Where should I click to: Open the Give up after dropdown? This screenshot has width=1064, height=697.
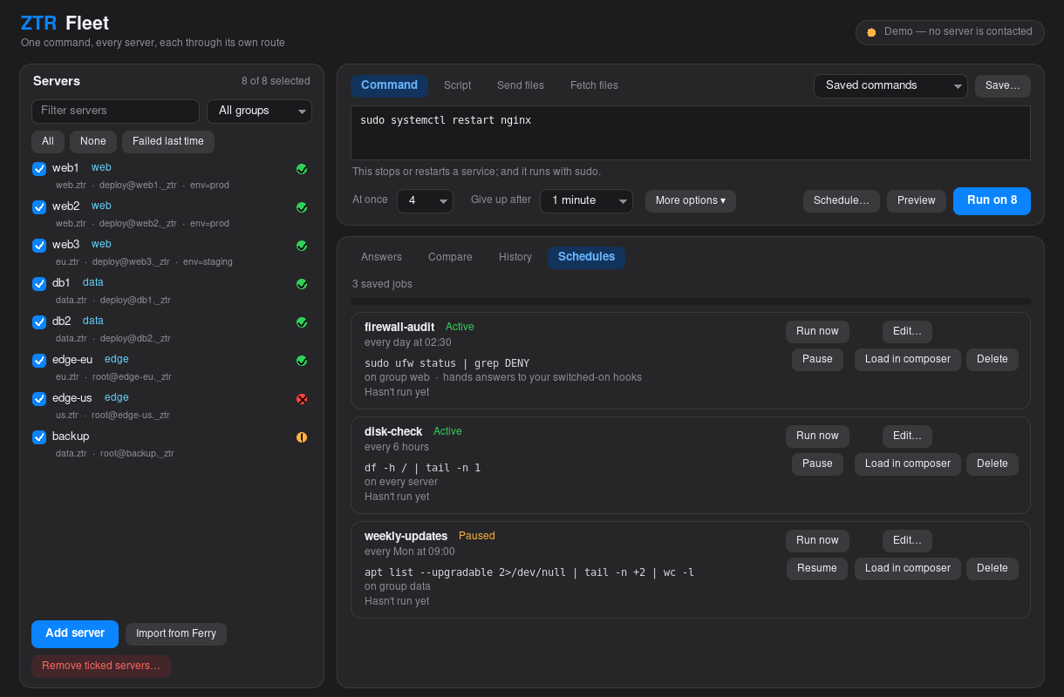[586, 201]
